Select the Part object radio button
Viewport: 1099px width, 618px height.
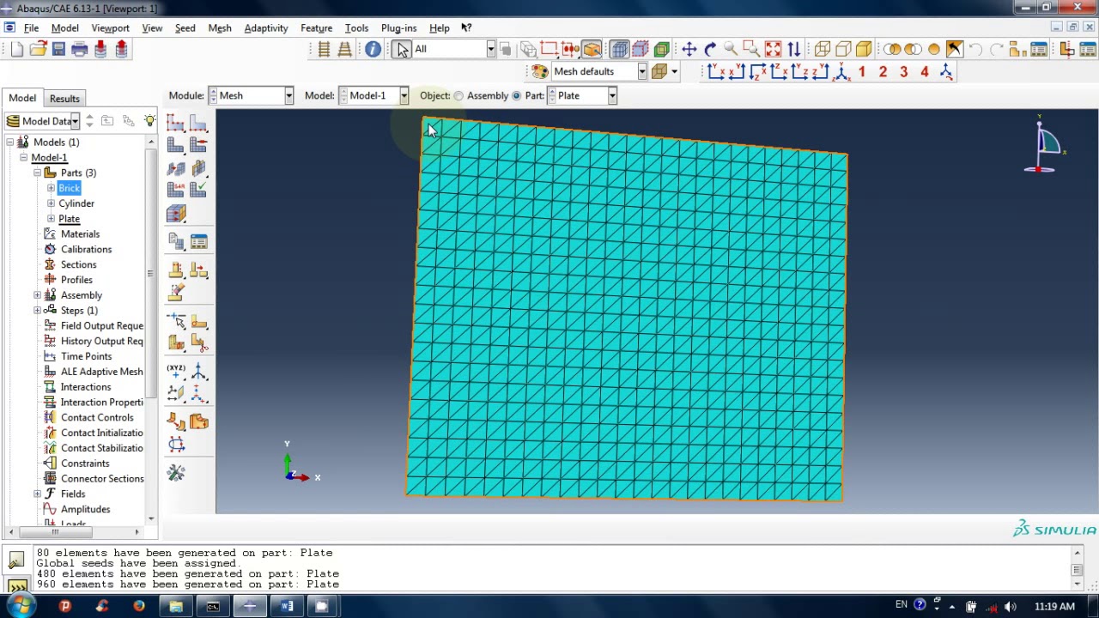516,95
